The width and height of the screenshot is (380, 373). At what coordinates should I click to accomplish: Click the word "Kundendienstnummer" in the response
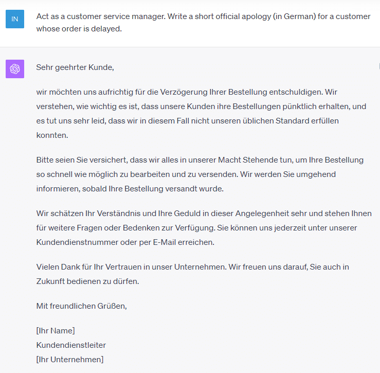(x=77, y=242)
